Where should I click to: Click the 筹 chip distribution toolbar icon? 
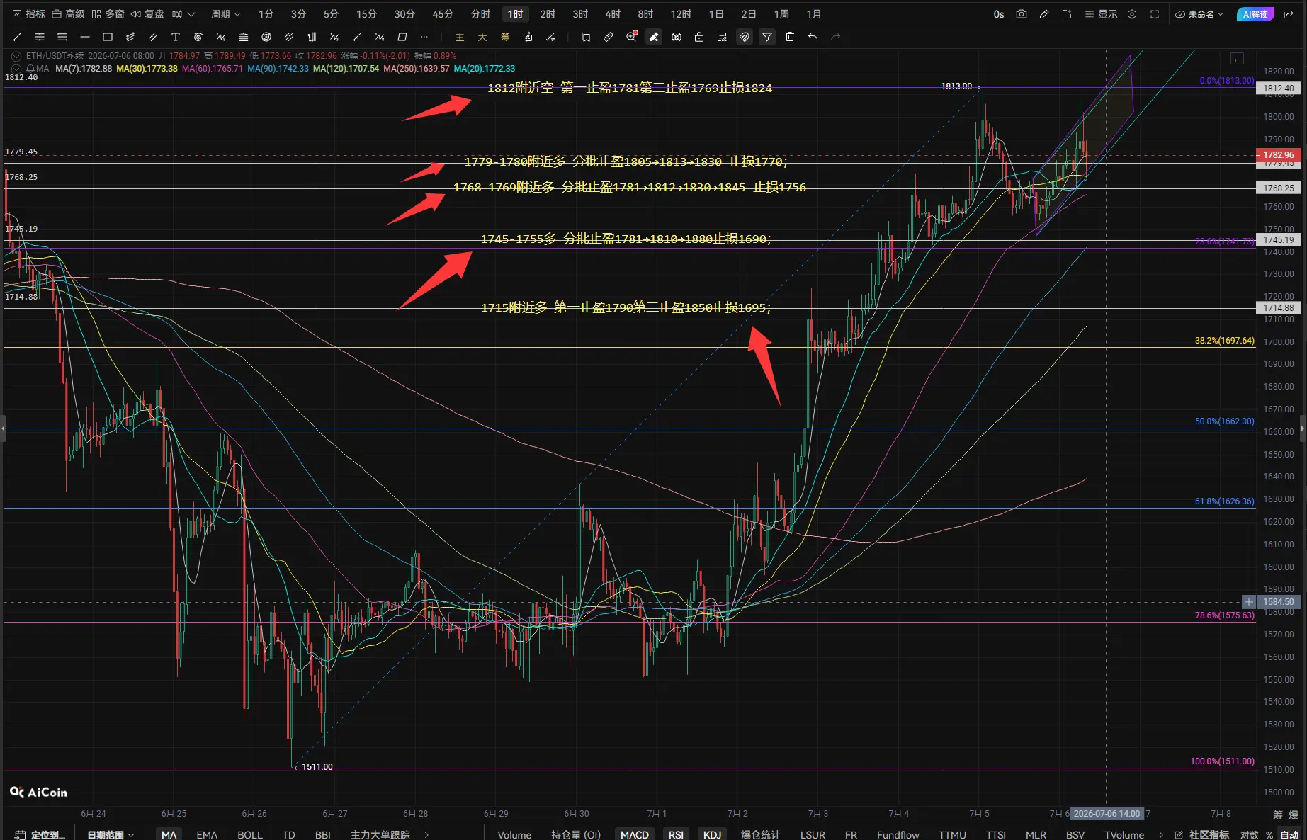coord(505,37)
